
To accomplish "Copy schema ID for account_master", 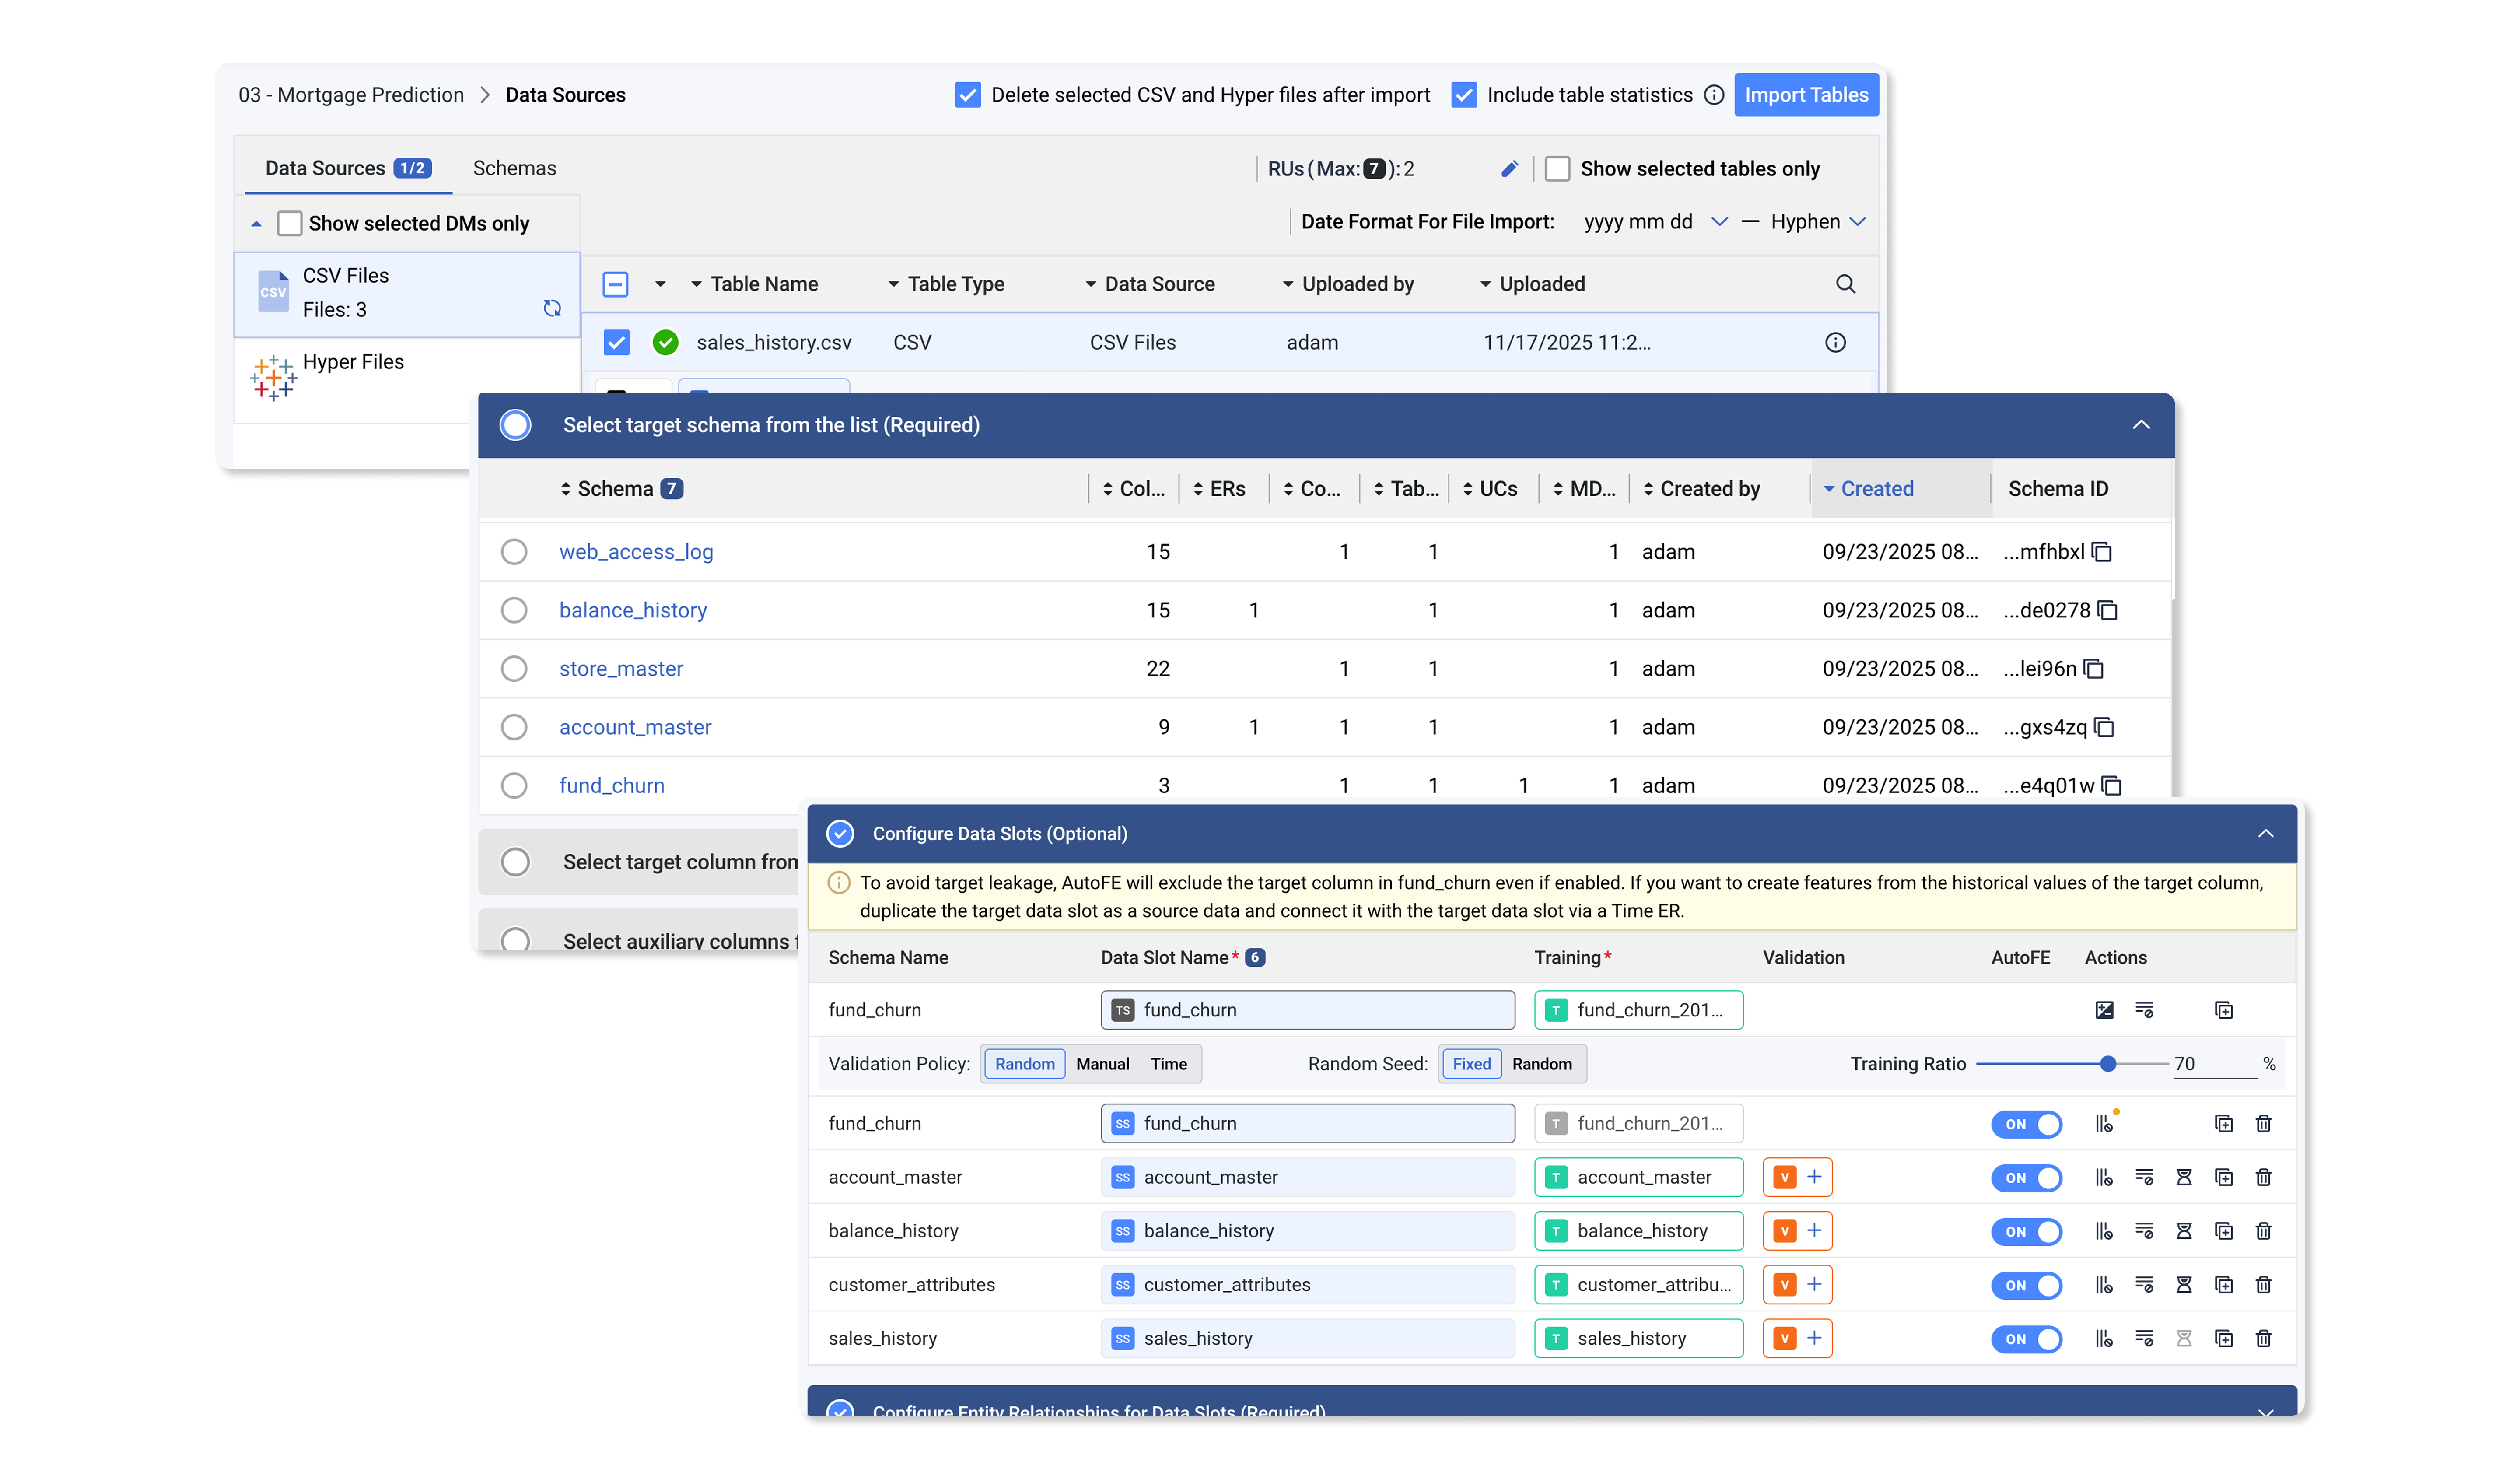I will pos(2104,727).
